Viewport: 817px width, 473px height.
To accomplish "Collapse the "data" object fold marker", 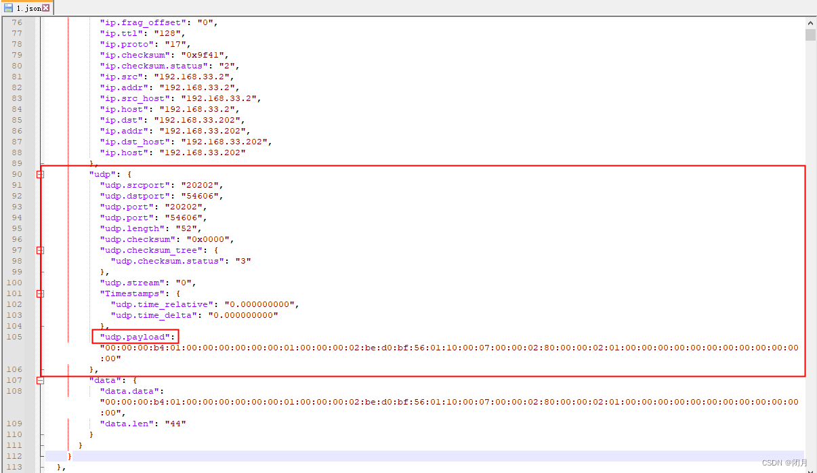I will (x=41, y=380).
